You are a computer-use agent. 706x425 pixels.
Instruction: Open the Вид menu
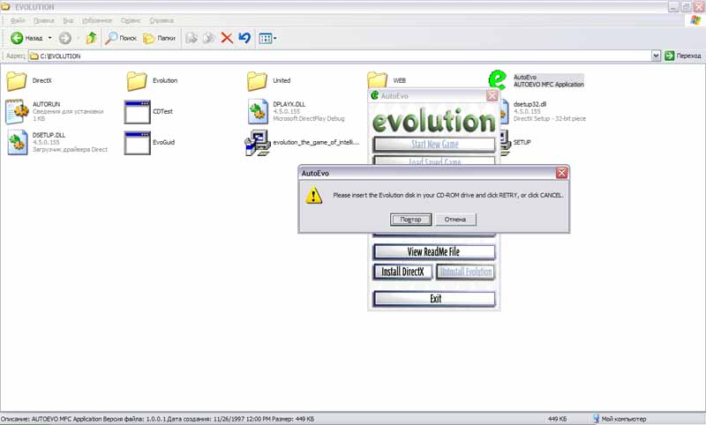[68, 20]
